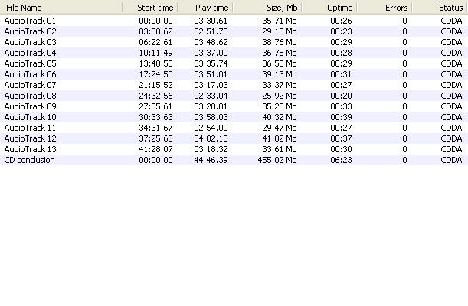Select the AudioTrack 05 row
This screenshot has height=306, width=468.
31,63
